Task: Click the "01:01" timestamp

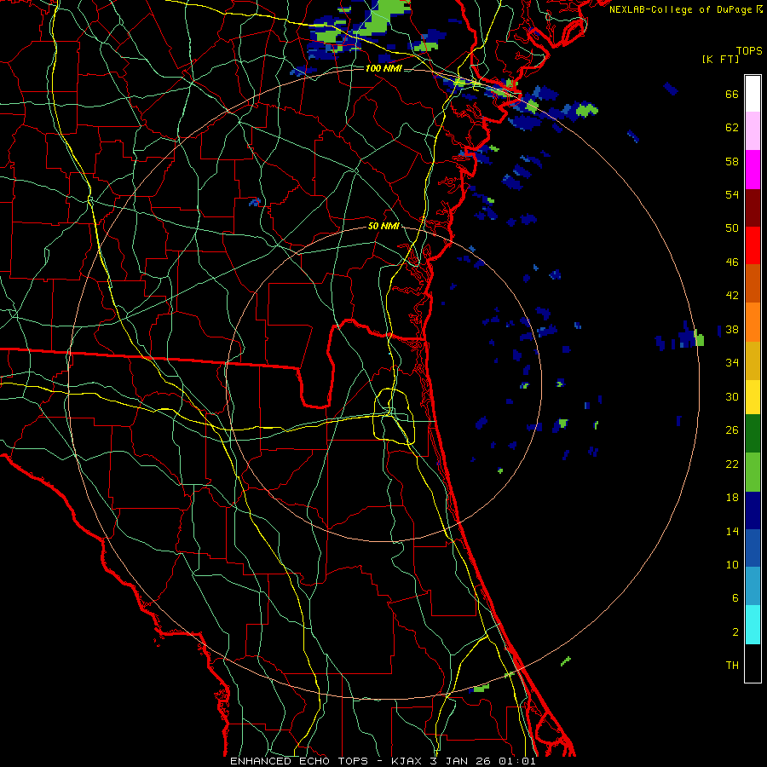Action: point(517,761)
